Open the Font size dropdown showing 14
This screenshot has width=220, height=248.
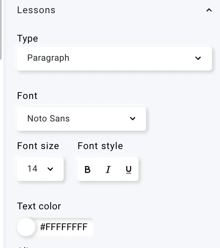[40, 169]
